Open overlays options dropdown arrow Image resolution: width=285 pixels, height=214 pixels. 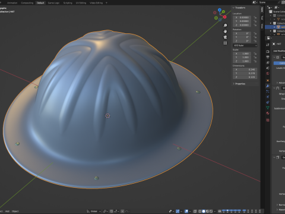click(x=190, y=211)
